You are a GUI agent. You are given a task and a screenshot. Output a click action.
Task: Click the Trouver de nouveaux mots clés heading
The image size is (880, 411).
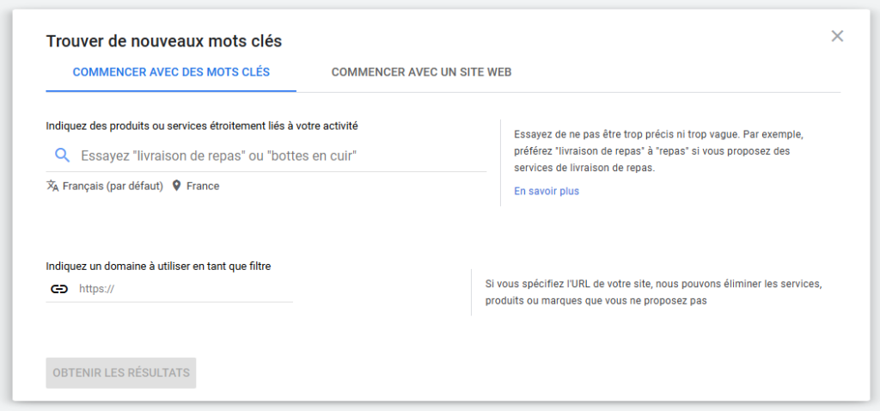point(164,41)
